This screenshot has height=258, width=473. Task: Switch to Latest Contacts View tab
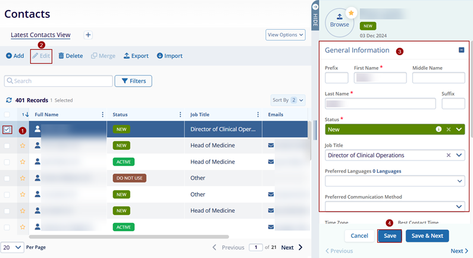(x=40, y=35)
